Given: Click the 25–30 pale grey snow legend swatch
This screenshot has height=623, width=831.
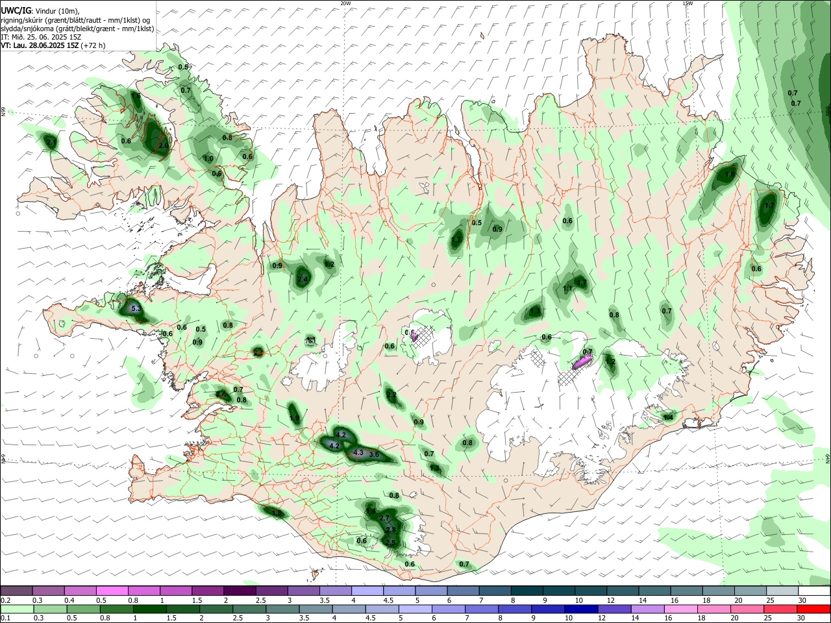Looking at the screenshot, I should [x=782, y=591].
